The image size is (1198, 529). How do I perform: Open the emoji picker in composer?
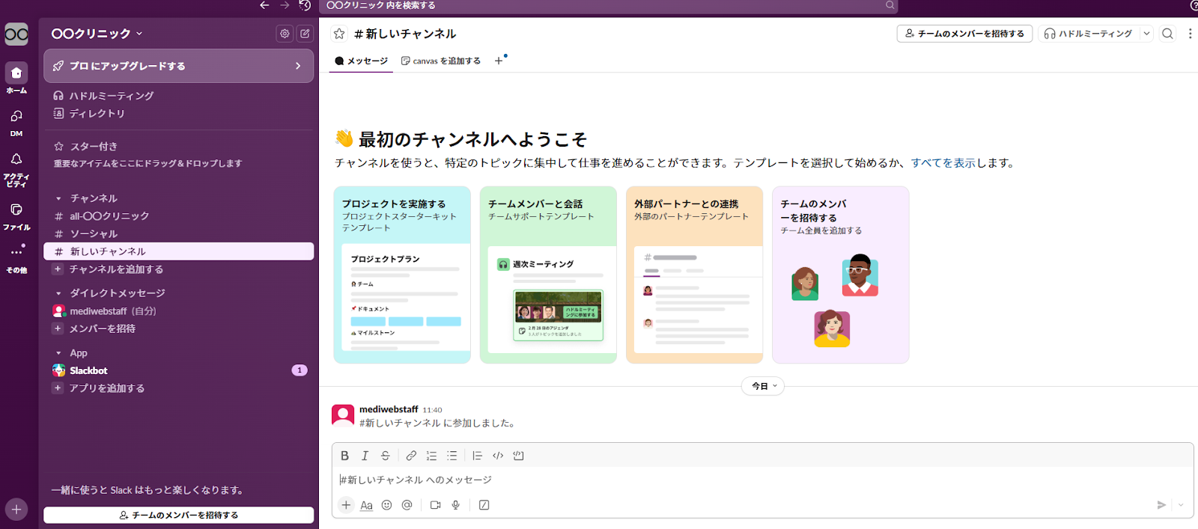pos(386,505)
